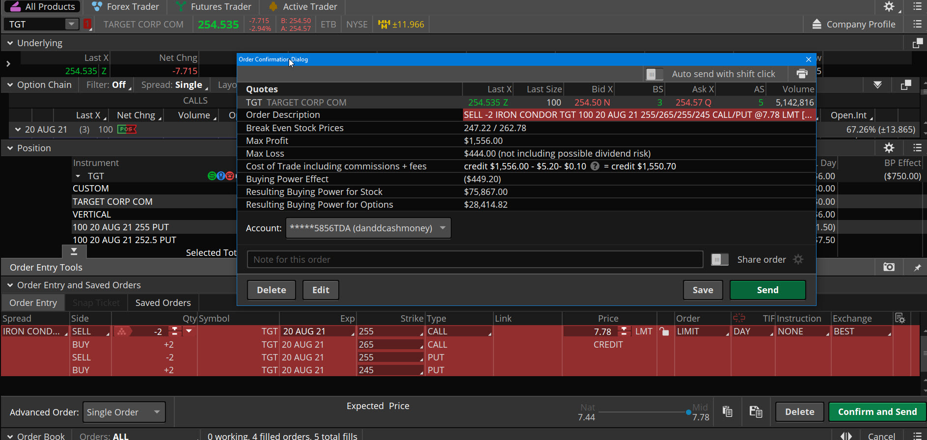Click the double-arrow icon in Option Chain header
Image resolution: width=927 pixels, height=440 pixels.
pos(877,85)
